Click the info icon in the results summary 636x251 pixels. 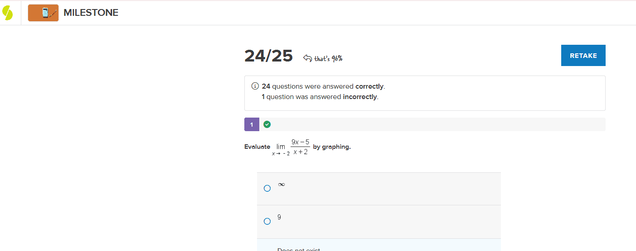255,86
